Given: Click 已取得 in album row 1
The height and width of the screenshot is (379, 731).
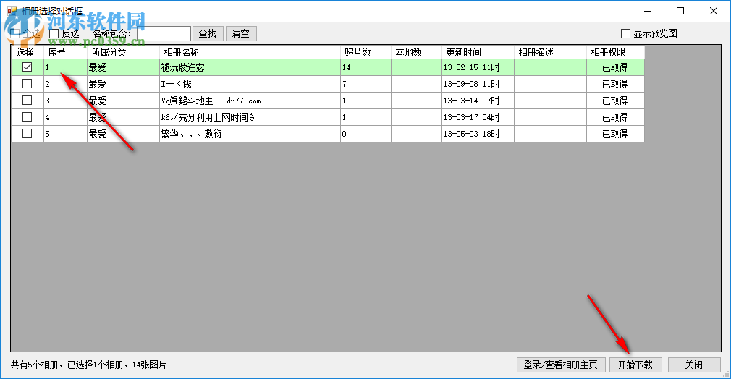Looking at the screenshot, I should tap(615, 67).
